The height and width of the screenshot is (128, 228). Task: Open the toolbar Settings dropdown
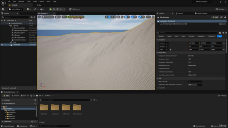[x=221, y=9]
